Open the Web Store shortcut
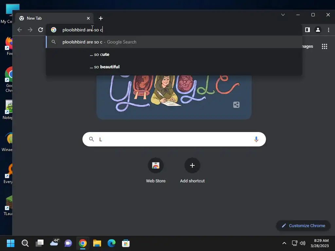This screenshot has width=335, height=251. click(156, 171)
